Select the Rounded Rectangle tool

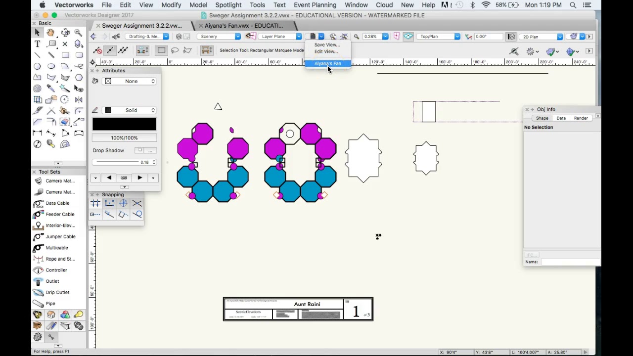(x=79, y=55)
